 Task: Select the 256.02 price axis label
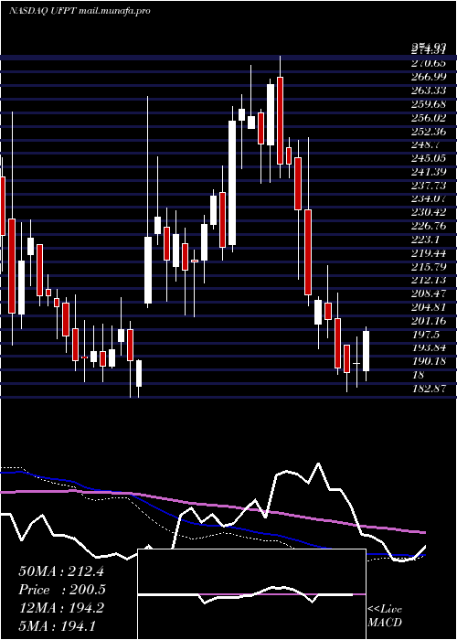click(428, 118)
